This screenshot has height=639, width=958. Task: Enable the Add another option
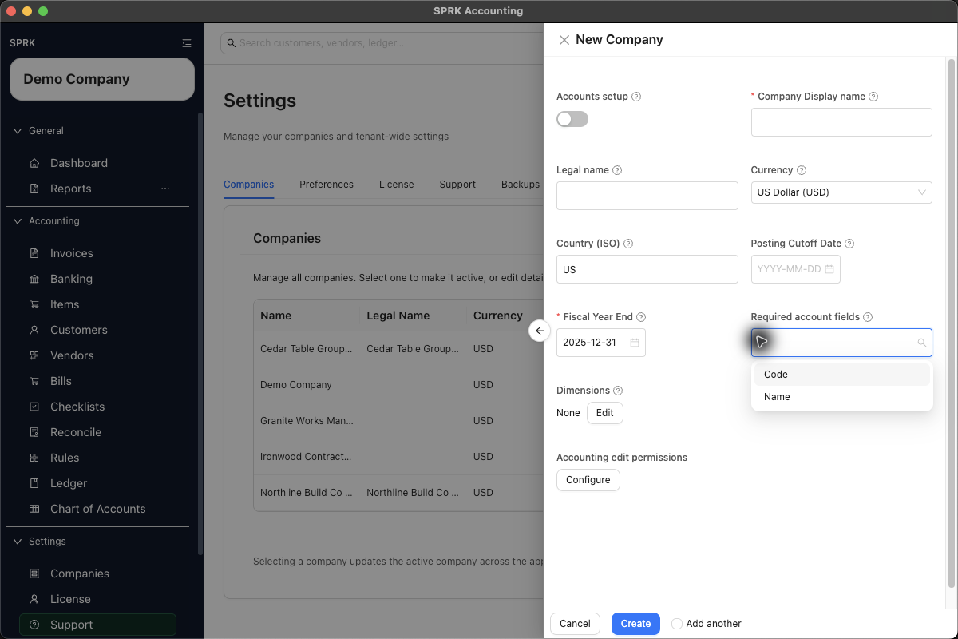[677, 624]
